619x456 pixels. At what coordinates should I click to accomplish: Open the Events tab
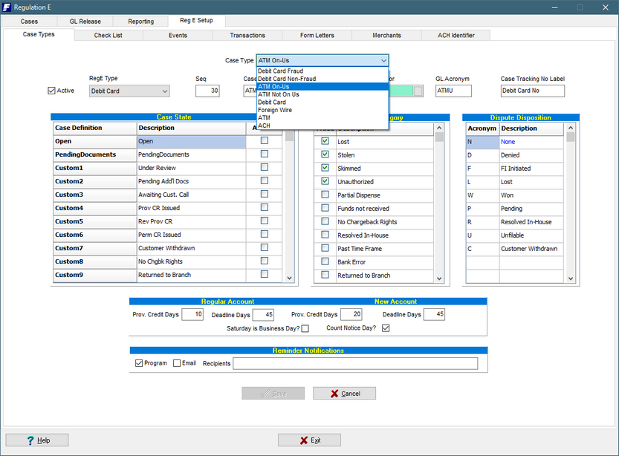coord(178,35)
